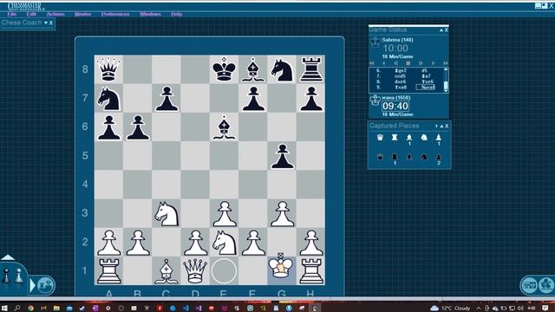Viewport: 555px width, 312px height.
Task: Open the Actions menu
Action: click(x=55, y=14)
